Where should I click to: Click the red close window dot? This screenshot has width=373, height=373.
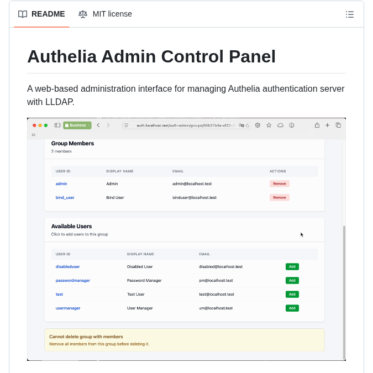coord(34,125)
